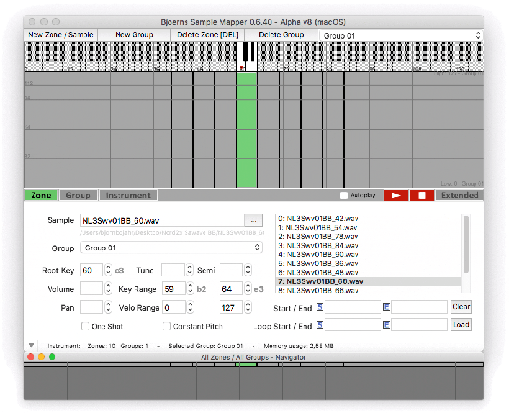Select sample NL3Swv01BB_54.wav in list
Image resolution: width=509 pixels, height=413 pixels.
pos(369,227)
